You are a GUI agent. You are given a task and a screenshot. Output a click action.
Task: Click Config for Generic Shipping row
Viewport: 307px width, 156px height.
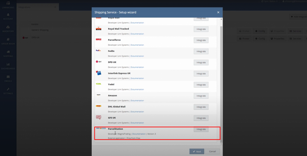click(260, 31)
